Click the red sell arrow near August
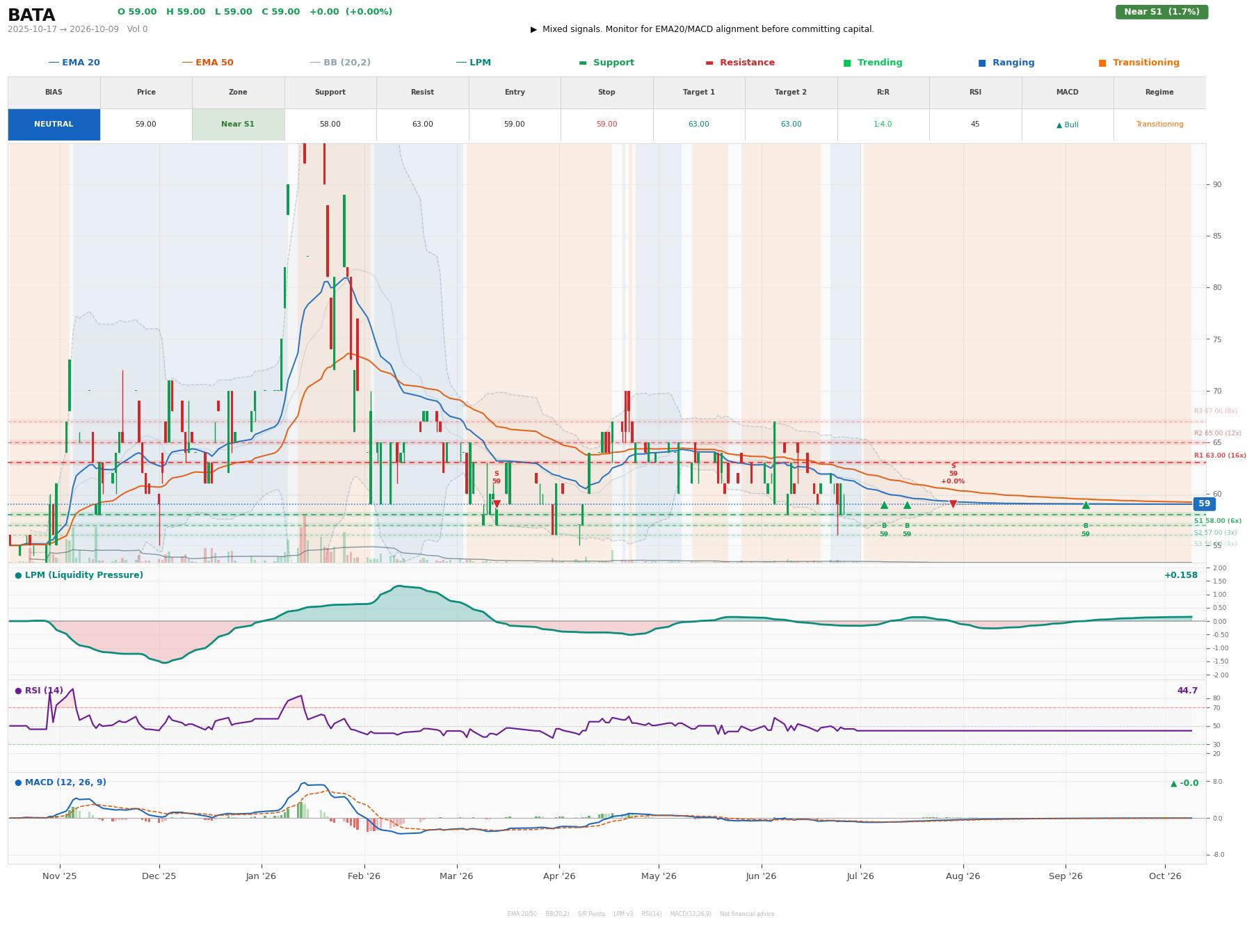 click(x=953, y=504)
